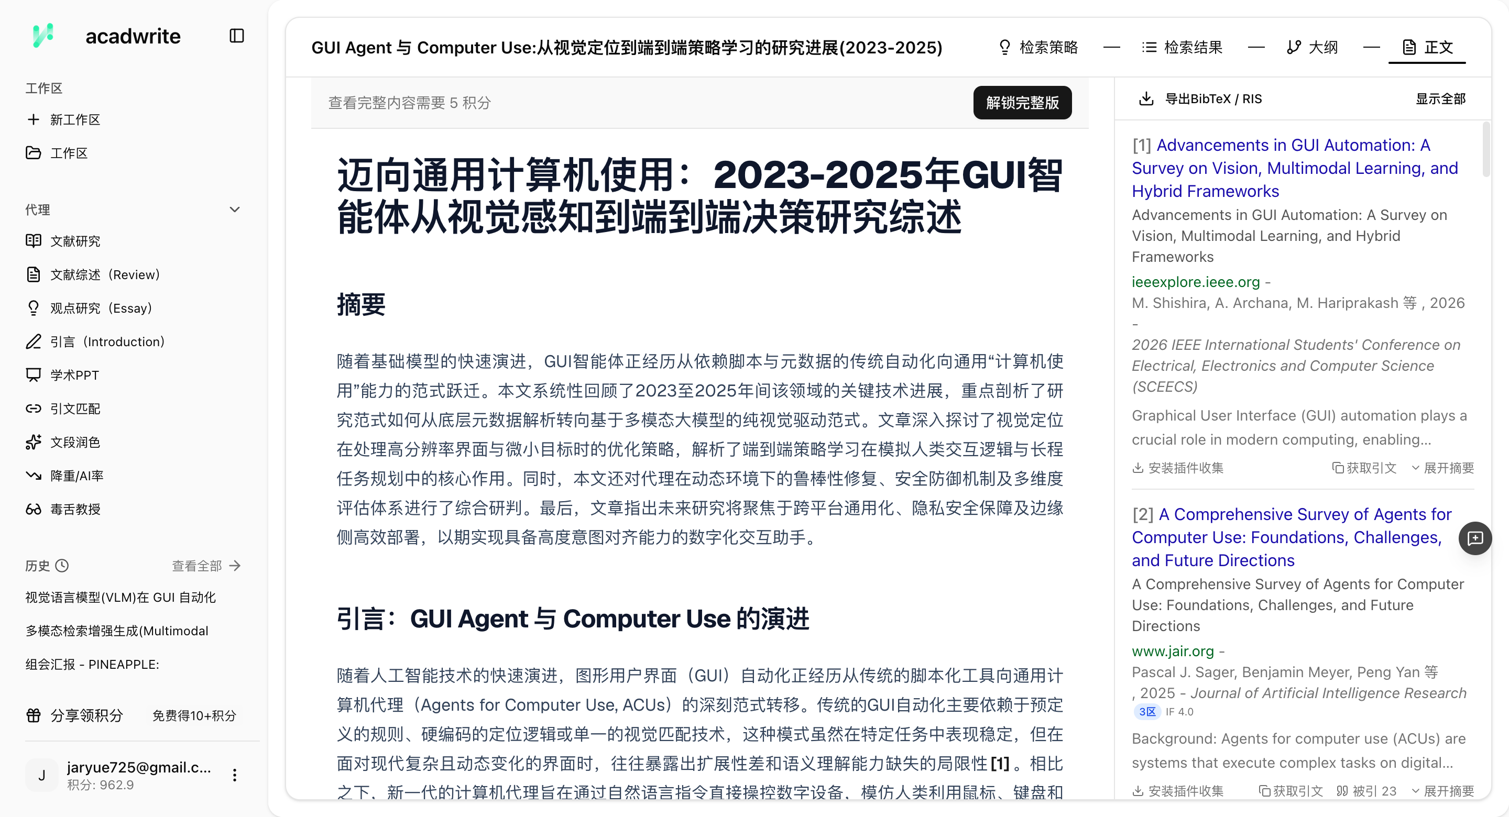Click 获取引文 for reference [1]
The image size is (1509, 817).
pyautogui.click(x=1364, y=468)
